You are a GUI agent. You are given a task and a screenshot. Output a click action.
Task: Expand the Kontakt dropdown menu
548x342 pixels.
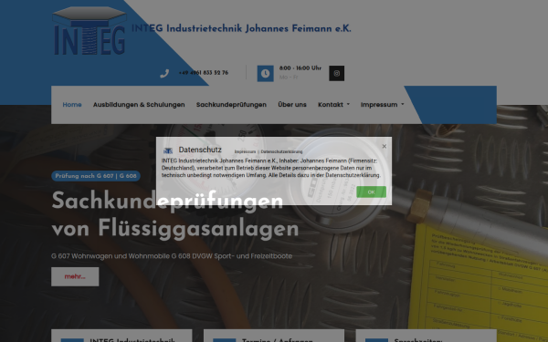[333, 105]
